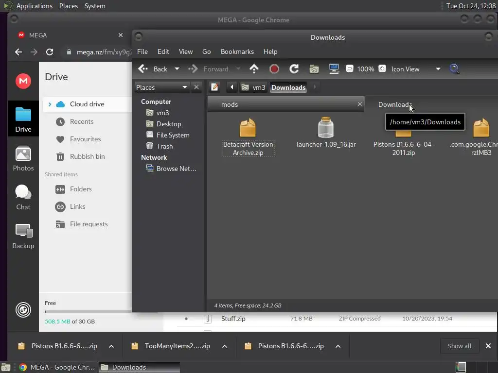Select vm3 in Places sidebar
This screenshot has width=498, height=373.
(158, 113)
